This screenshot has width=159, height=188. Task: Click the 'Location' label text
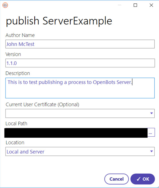[x=15, y=143]
